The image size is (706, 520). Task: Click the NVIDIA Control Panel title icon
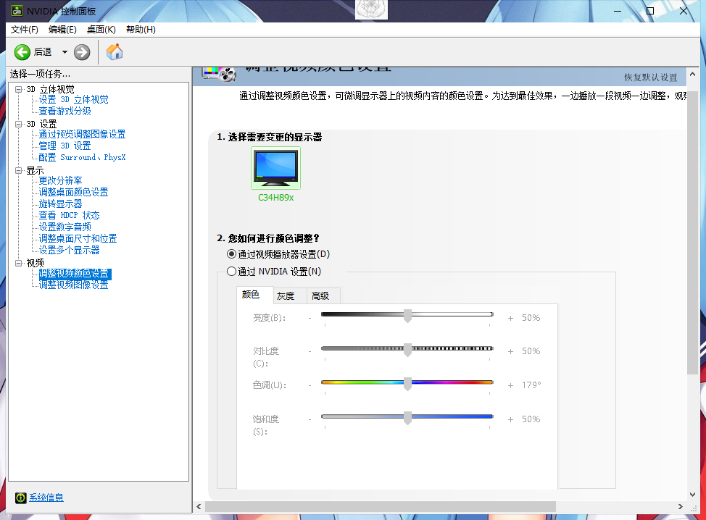pos(17,11)
